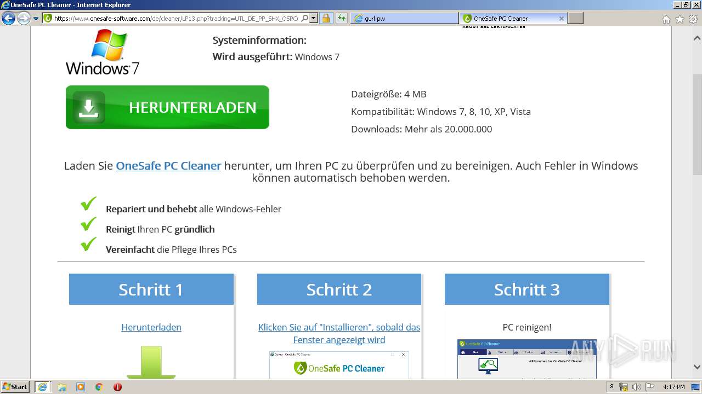Image resolution: width=702 pixels, height=394 pixels.
Task: Click the 'Reinigt Ihren PC gründlich' text
Action: coord(160,229)
